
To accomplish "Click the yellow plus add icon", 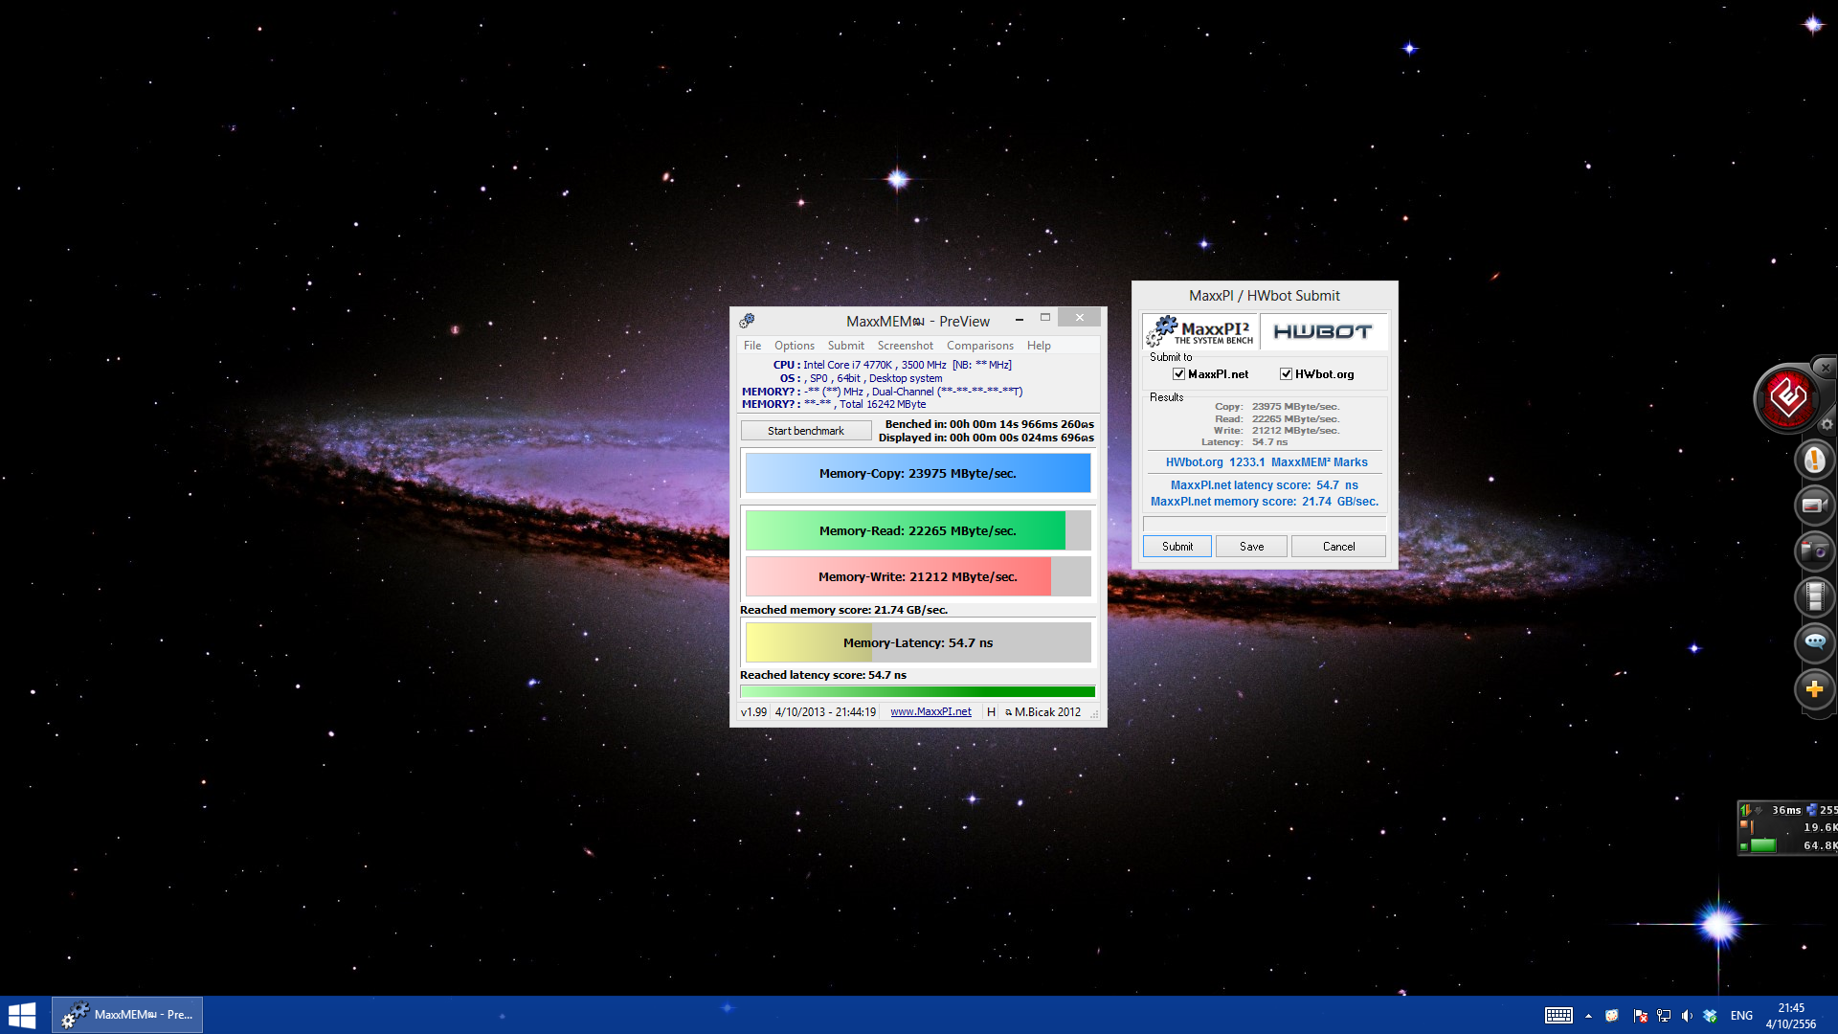I will point(1814,688).
